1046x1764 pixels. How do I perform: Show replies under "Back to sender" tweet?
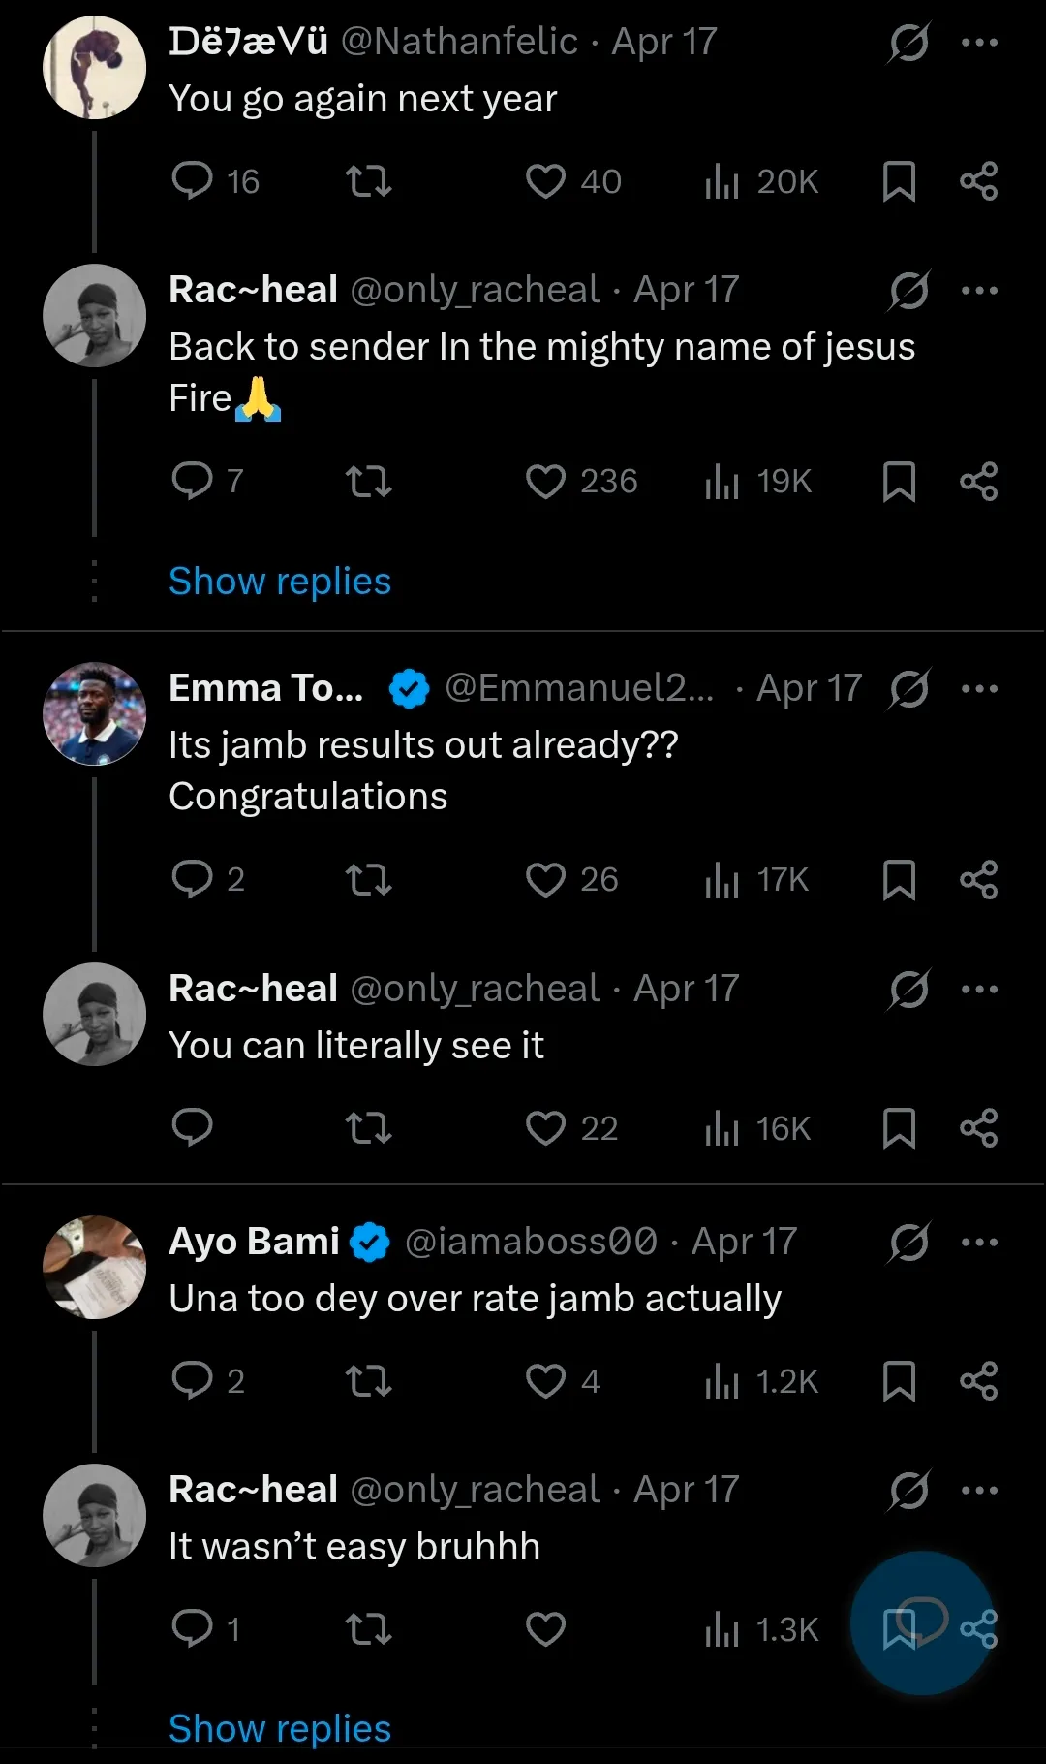click(x=280, y=582)
